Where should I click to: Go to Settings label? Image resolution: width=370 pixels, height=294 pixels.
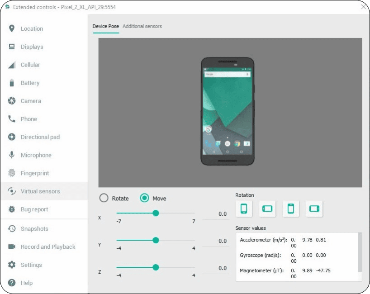(x=31, y=265)
